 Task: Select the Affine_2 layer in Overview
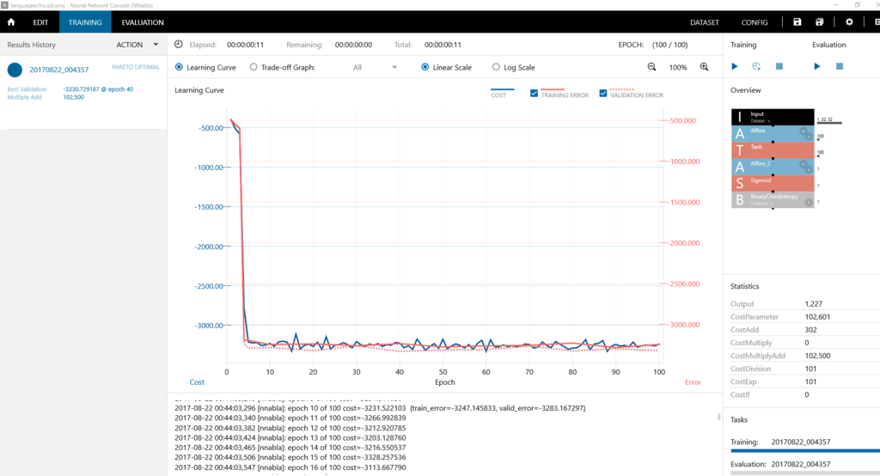click(773, 166)
